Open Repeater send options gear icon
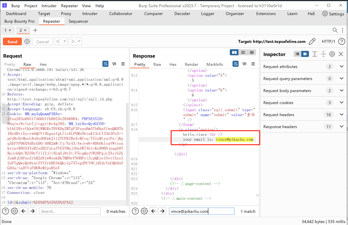Image resolution: width=348 pixels, height=225 pixels. (x=27, y=41)
